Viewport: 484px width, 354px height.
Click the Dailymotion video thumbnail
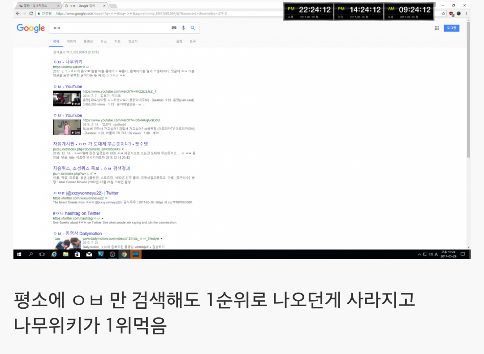coord(67,243)
